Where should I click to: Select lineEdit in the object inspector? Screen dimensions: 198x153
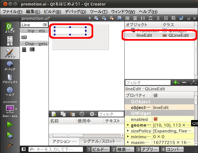(144, 35)
